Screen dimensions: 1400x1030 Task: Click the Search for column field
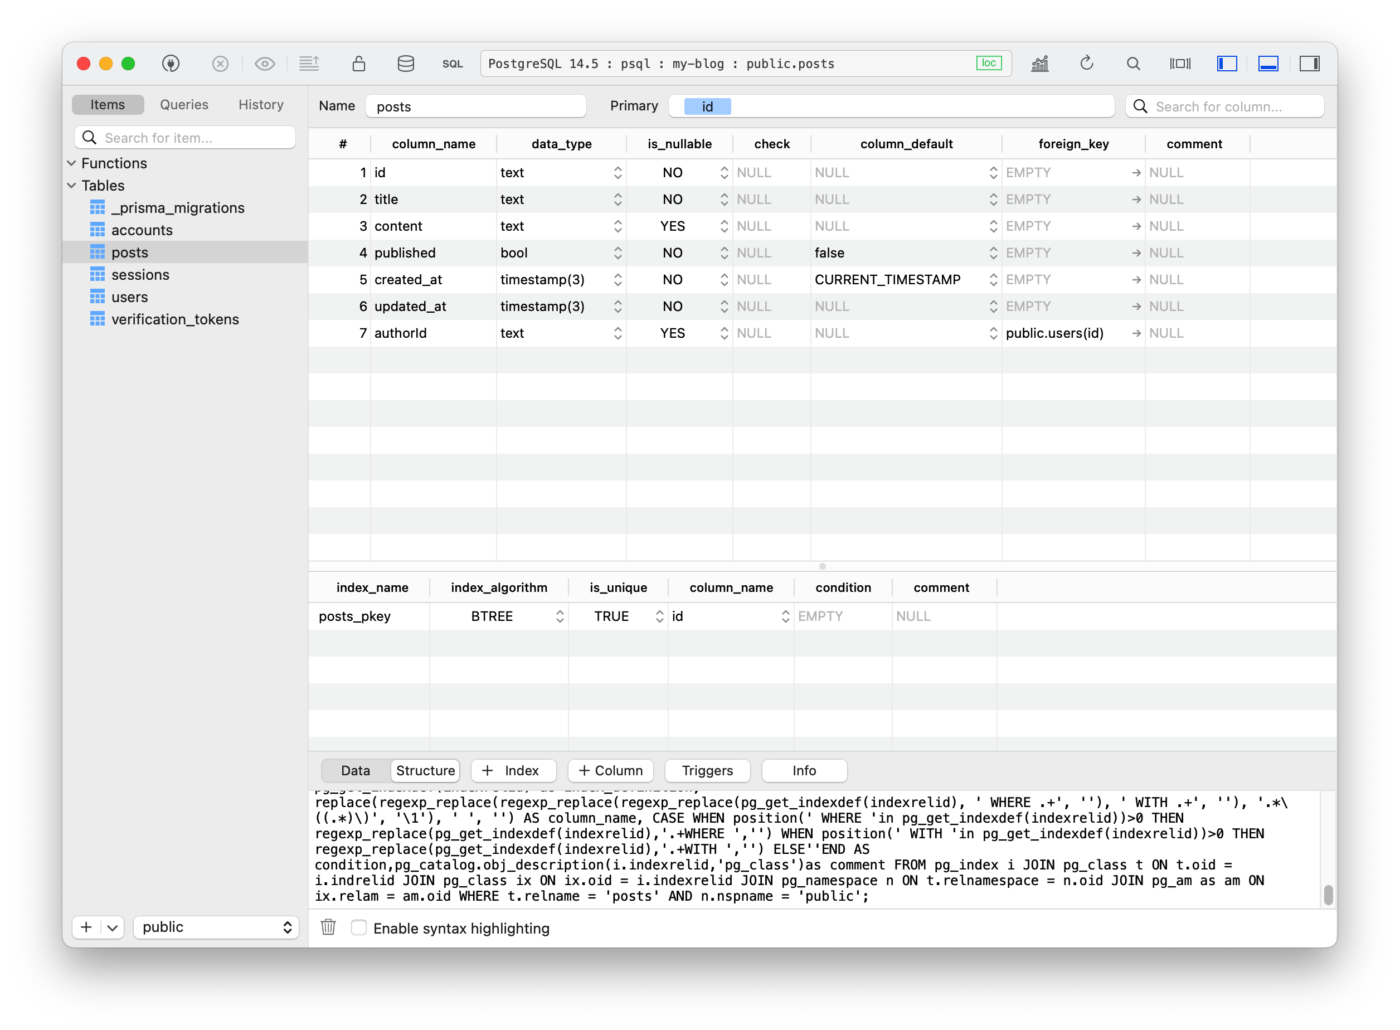pyautogui.click(x=1224, y=106)
